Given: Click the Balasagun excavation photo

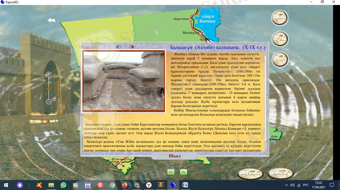Looking at the screenshot, I should [x=124, y=81].
